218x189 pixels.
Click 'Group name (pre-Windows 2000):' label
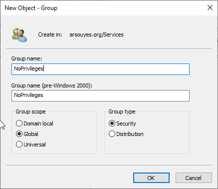pyautogui.click(x=52, y=85)
